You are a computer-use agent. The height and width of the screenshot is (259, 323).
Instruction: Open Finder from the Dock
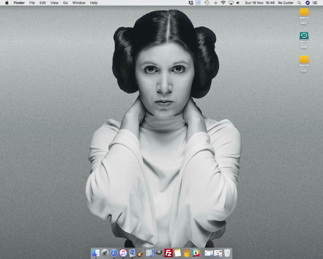coord(96,253)
